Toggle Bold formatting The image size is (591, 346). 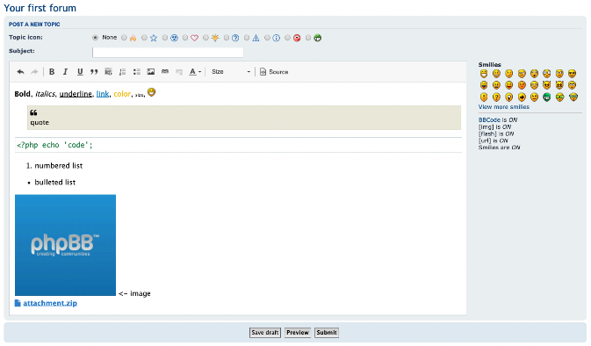[x=52, y=72]
